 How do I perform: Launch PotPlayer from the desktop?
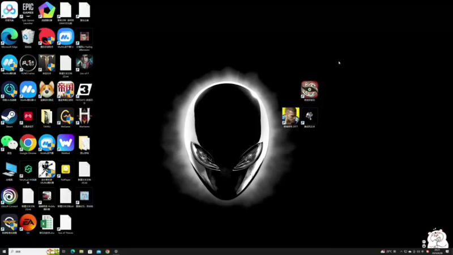tap(66, 171)
